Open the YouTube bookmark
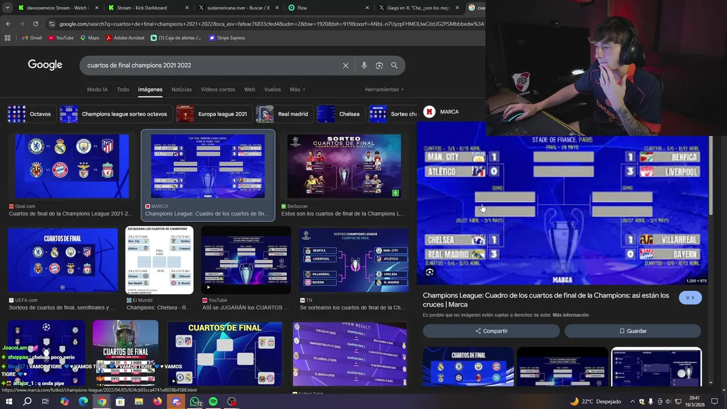 [61, 38]
